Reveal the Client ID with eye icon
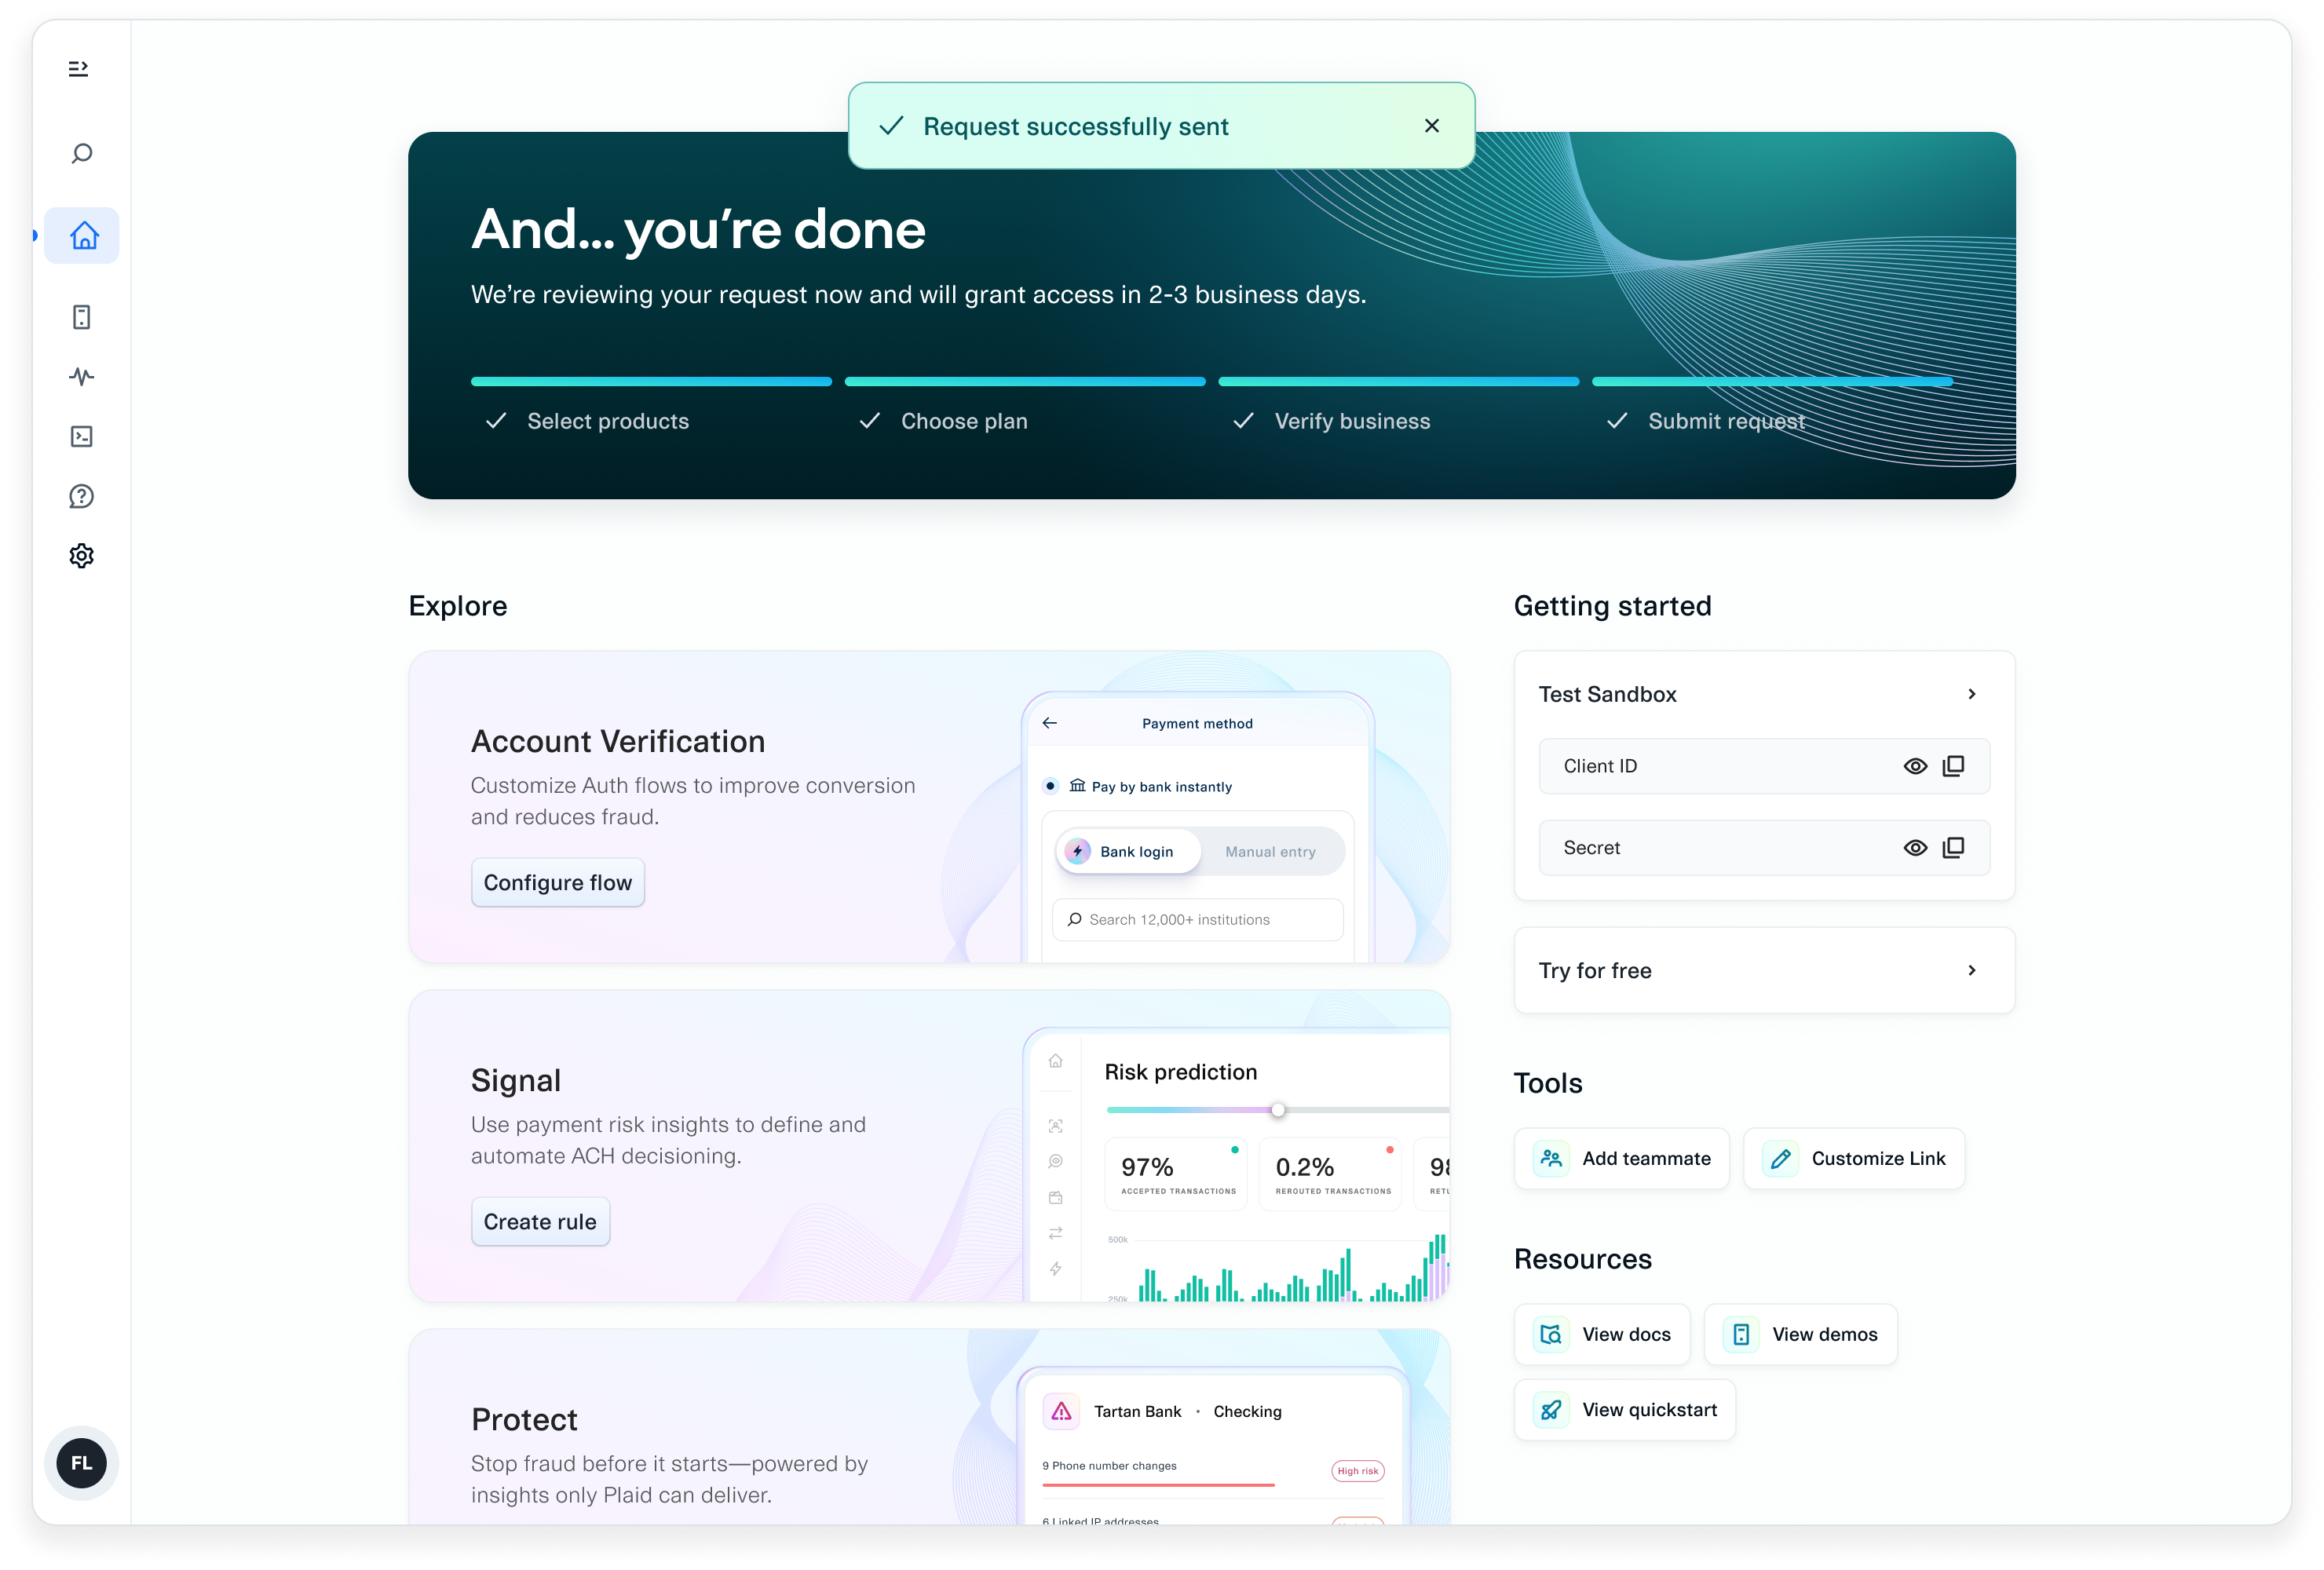Screen dimensions: 2324x1570 (x=1915, y=766)
